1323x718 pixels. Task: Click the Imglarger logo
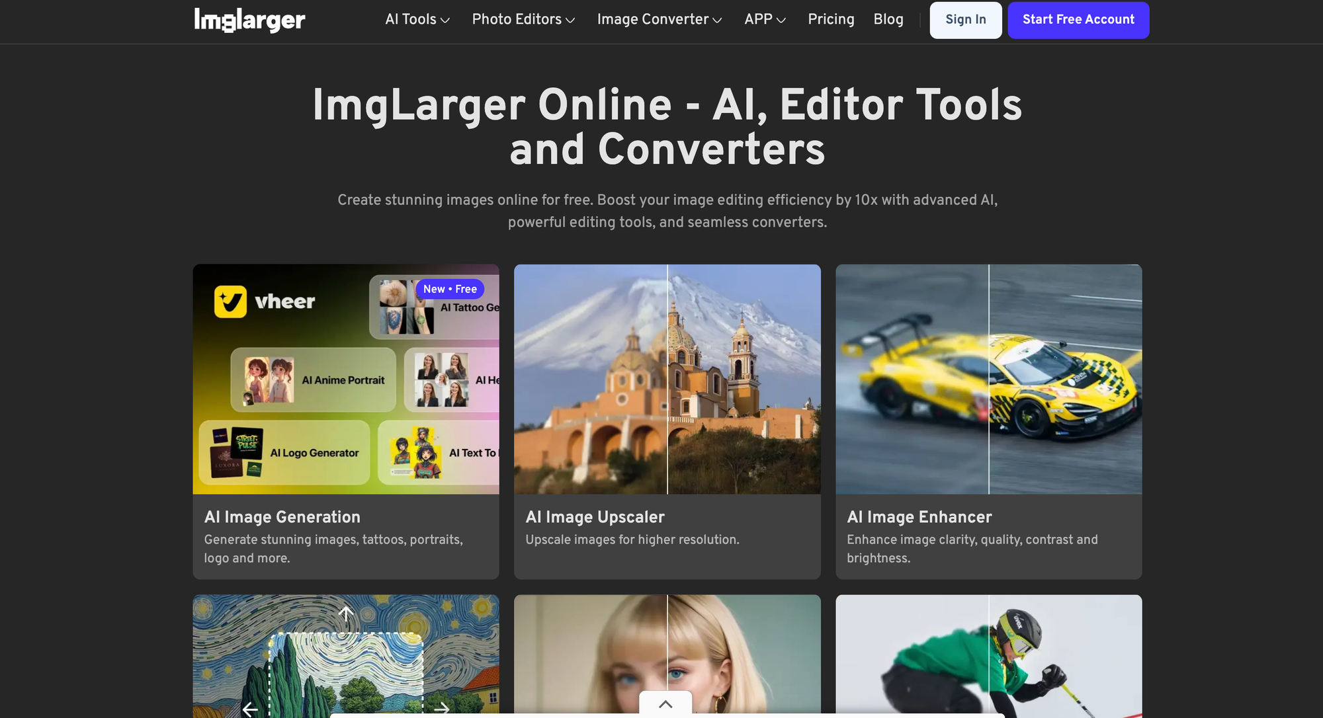(249, 20)
